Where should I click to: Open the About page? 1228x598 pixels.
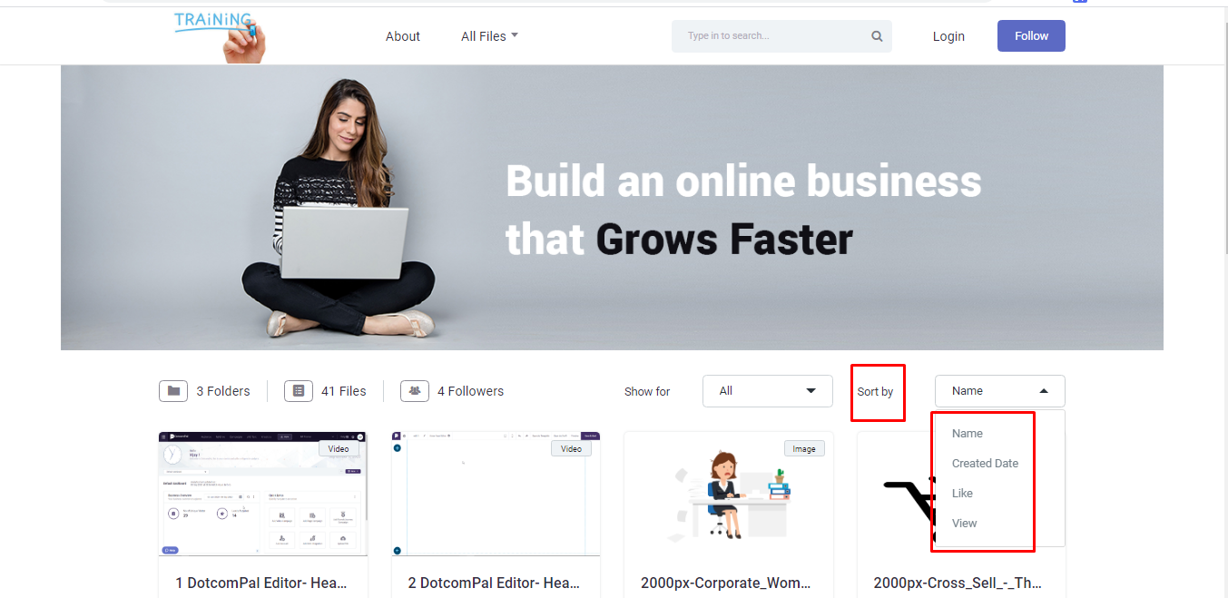point(403,36)
